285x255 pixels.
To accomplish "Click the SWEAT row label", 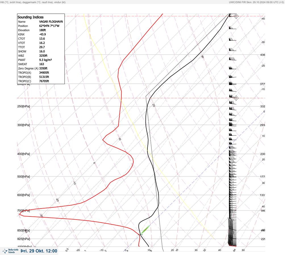I will pos(22,64).
